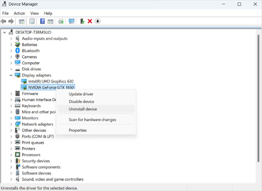Viewport: 262px width, 191px height.
Task: Expand the Software components category
Action: click(x=11, y=167)
